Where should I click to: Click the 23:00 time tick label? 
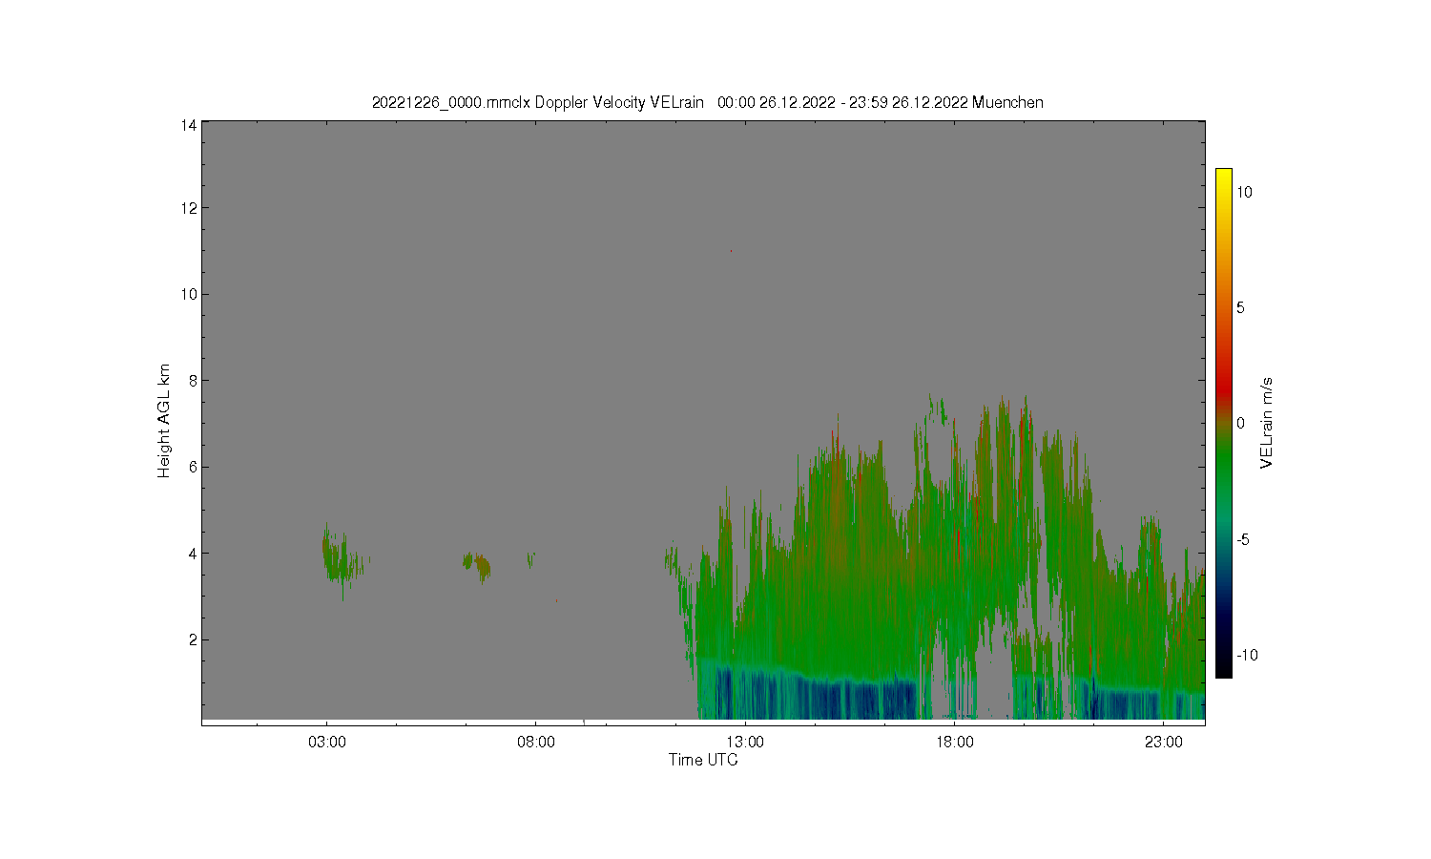(x=1163, y=742)
